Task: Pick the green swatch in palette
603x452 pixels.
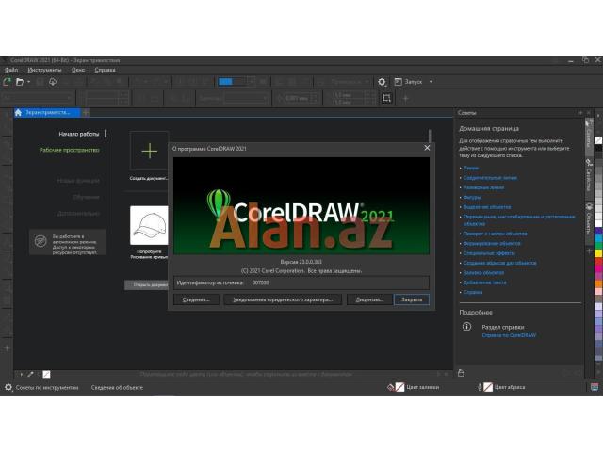Action: pyautogui.click(x=599, y=246)
